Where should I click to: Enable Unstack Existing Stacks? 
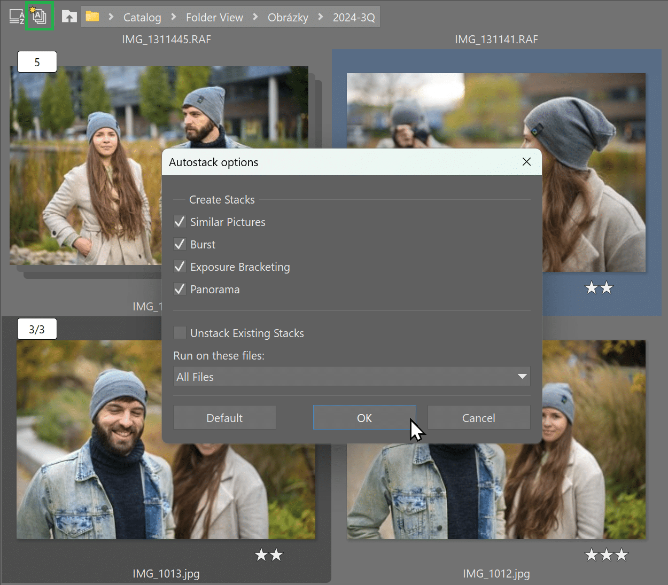pyautogui.click(x=180, y=333)
